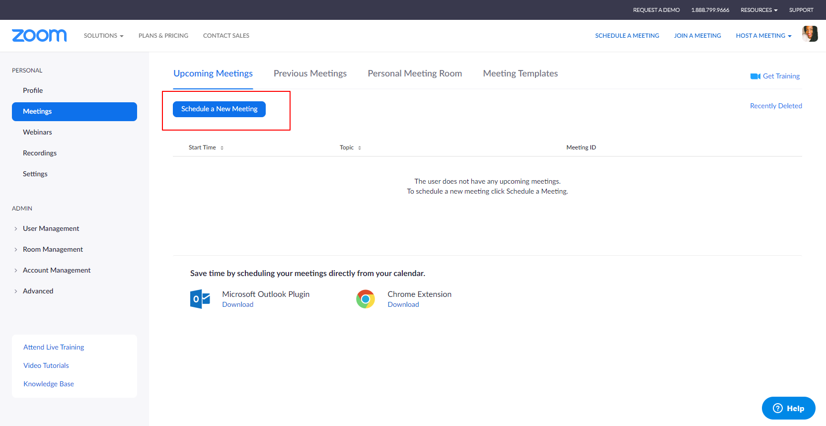Image resolution: width=826 pixels, height=426 pixels.
Task: Click the Chrome Extension icon
Action: coord(366,299)
